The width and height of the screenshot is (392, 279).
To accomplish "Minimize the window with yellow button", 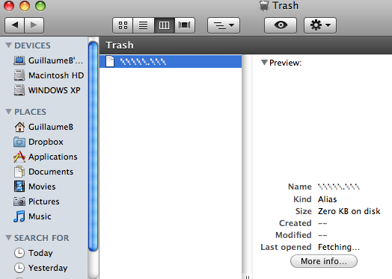I will (x=25, y=5).
